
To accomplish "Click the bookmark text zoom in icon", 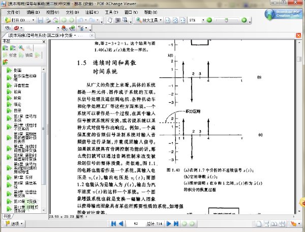I will point(21,48).
